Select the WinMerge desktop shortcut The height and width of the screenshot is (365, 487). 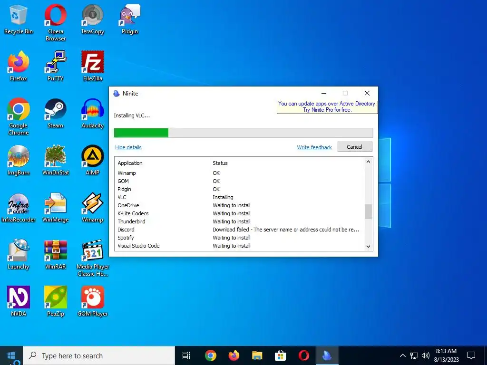55,208
